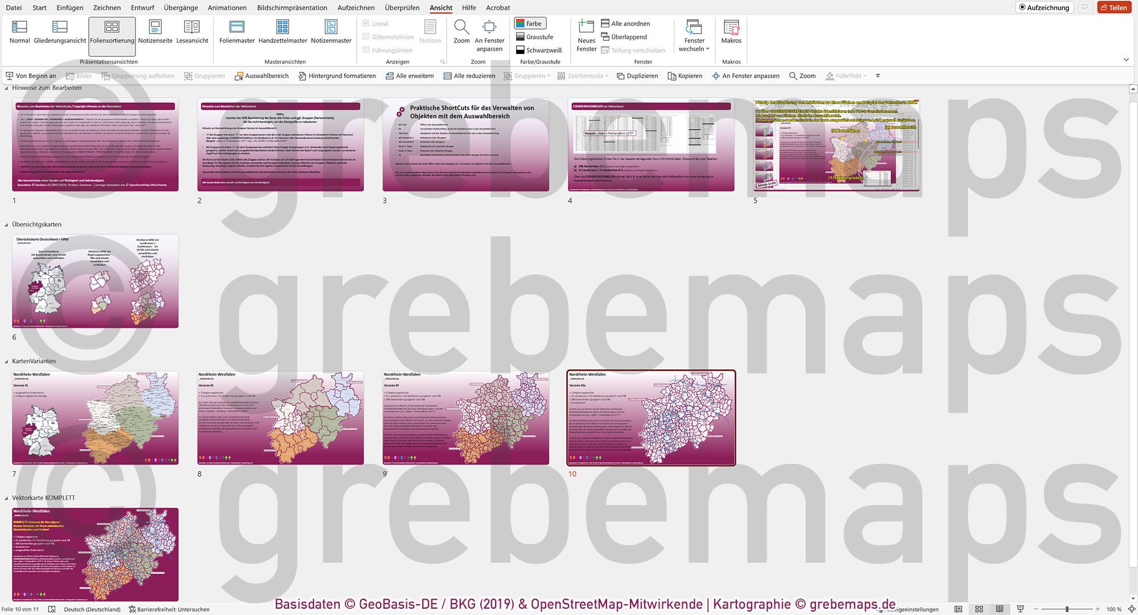Run Barrierefreiheit Untersuchen from status bar

(170, 609)
